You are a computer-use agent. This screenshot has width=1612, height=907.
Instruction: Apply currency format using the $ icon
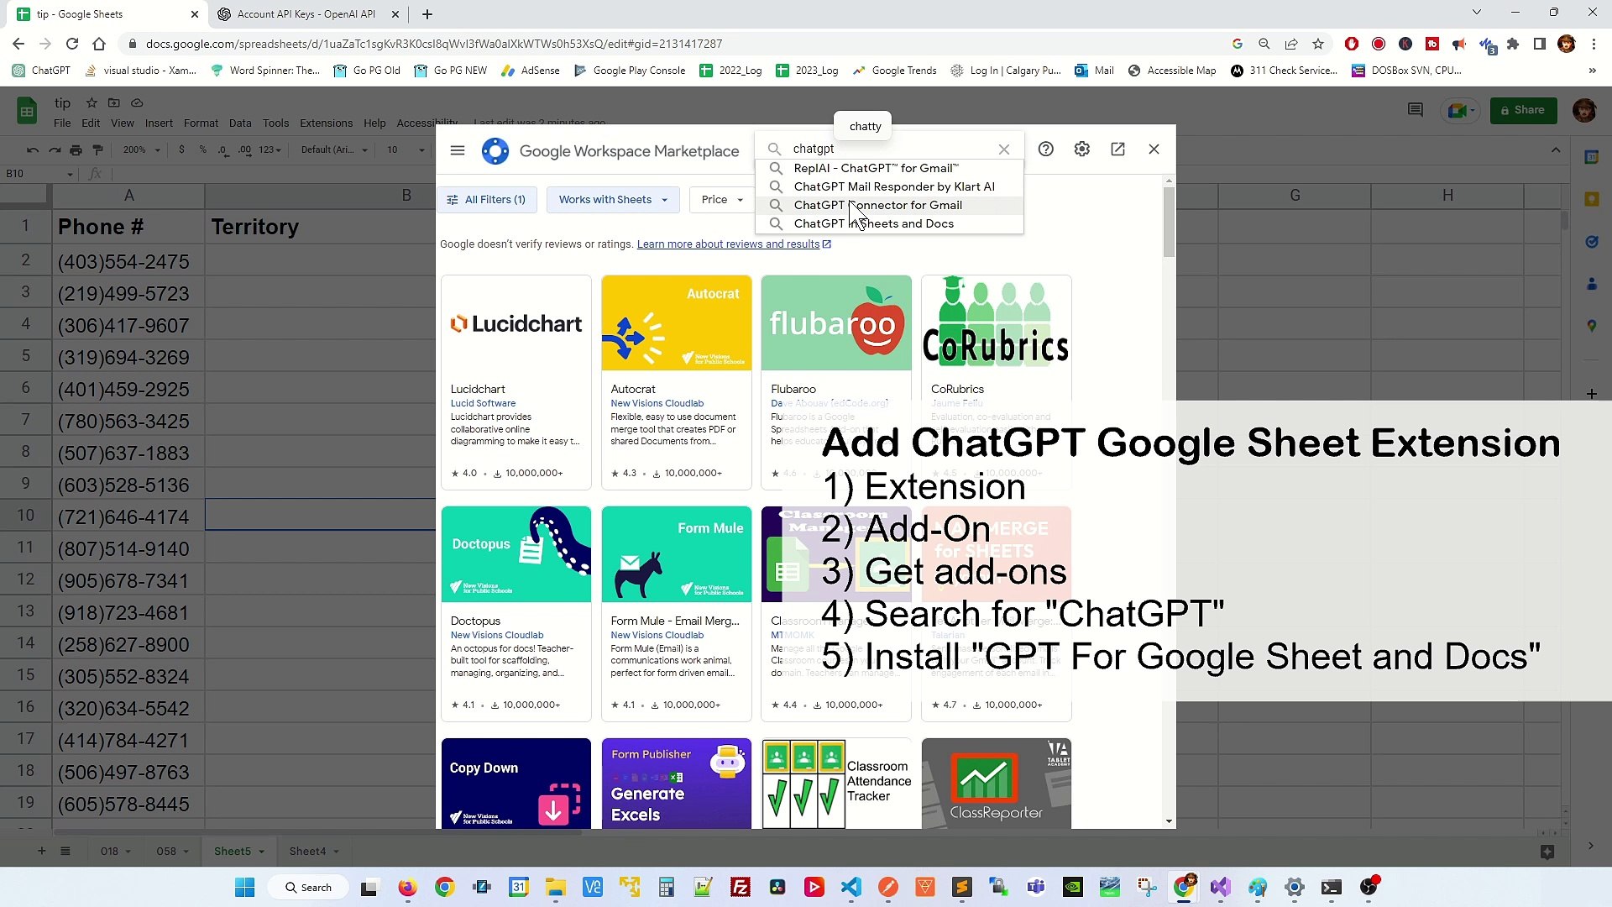coord(182,150)
